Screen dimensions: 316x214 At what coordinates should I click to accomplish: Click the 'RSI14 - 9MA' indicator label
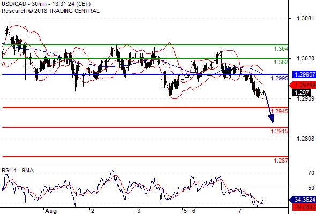pos(18,170)
